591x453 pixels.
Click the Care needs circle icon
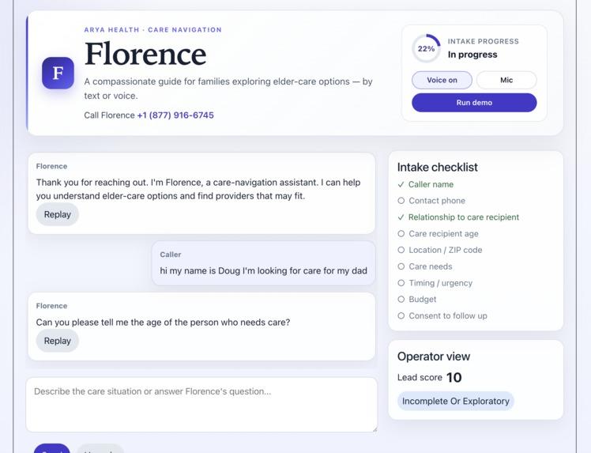click(x=401, y=266)
